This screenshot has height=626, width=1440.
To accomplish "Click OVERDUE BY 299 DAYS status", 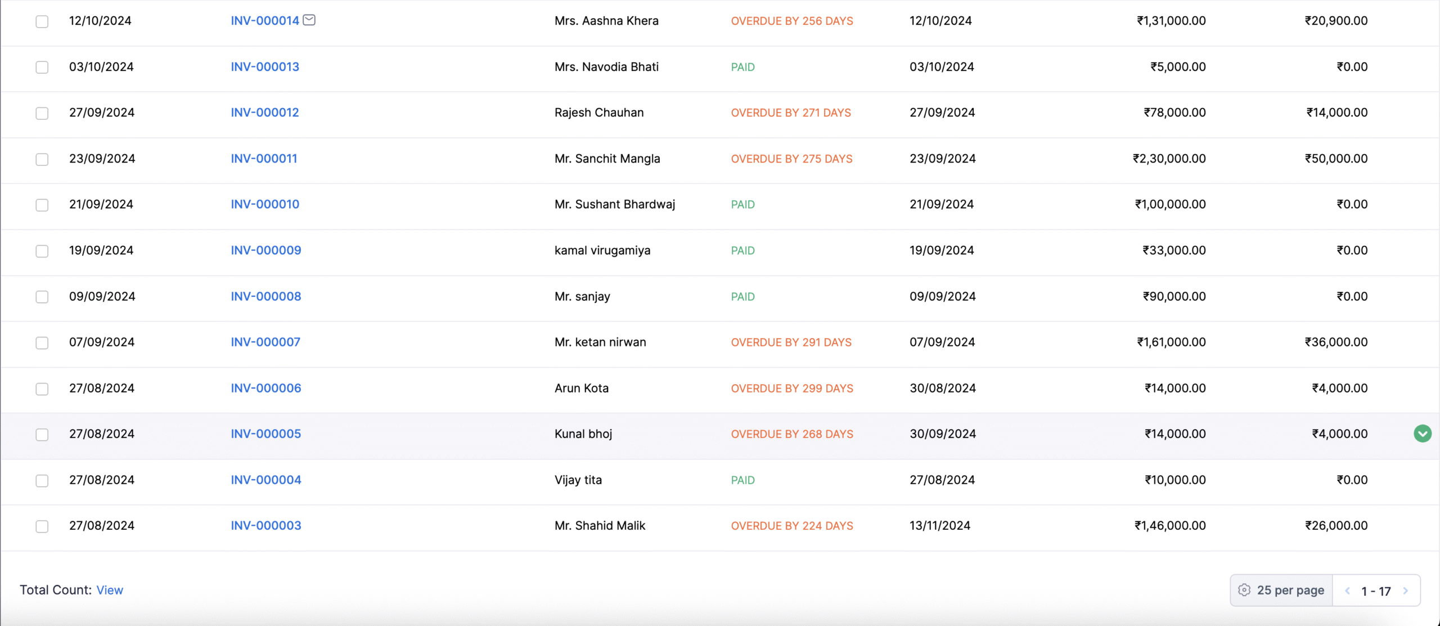I will click(x=792, y=388).
